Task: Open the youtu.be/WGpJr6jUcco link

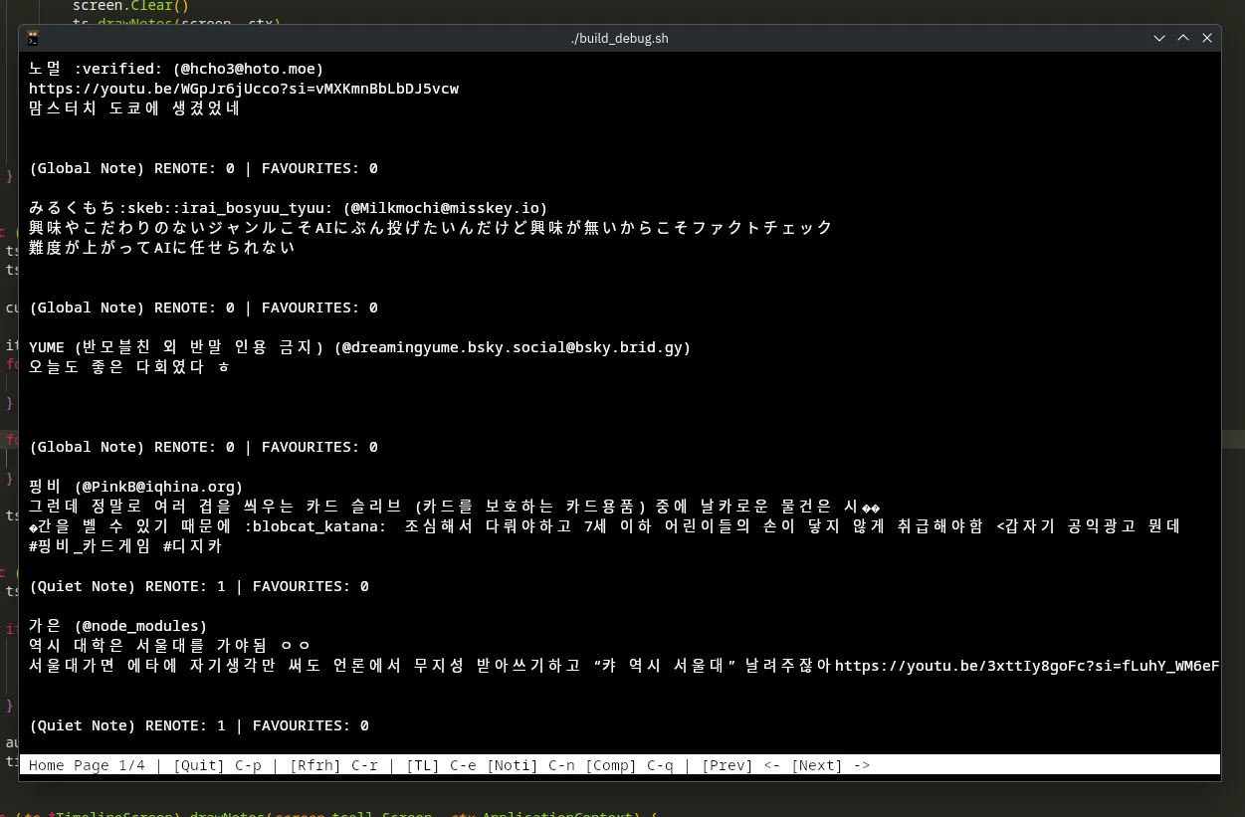Action: pos(244,89)
